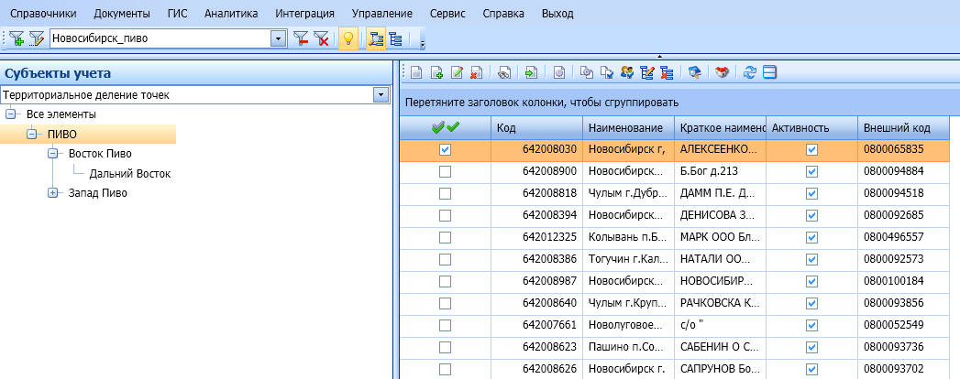Click the edit filter pencil icon
This screenshot has width=960, height=379.
pyautogui.click(x=37, y=38)
